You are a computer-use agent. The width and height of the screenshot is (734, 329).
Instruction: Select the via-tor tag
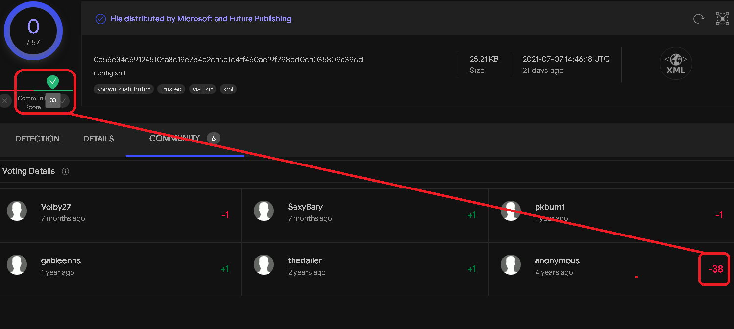202,89
